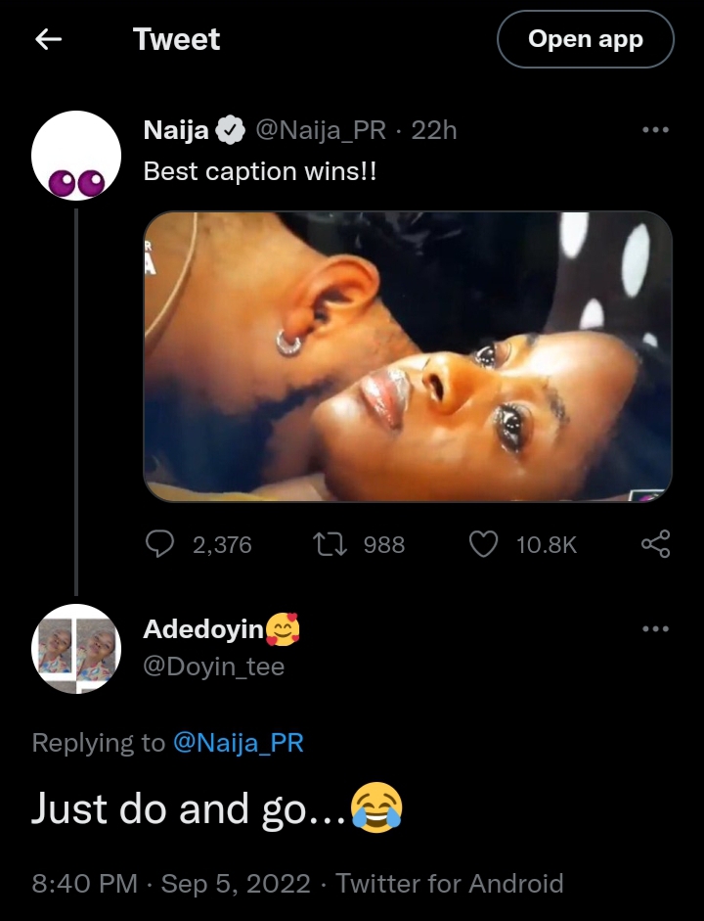Viewport: 704px width, 921px height.
Task: Click the reply comment icon
Action: [x=159, y=544]
